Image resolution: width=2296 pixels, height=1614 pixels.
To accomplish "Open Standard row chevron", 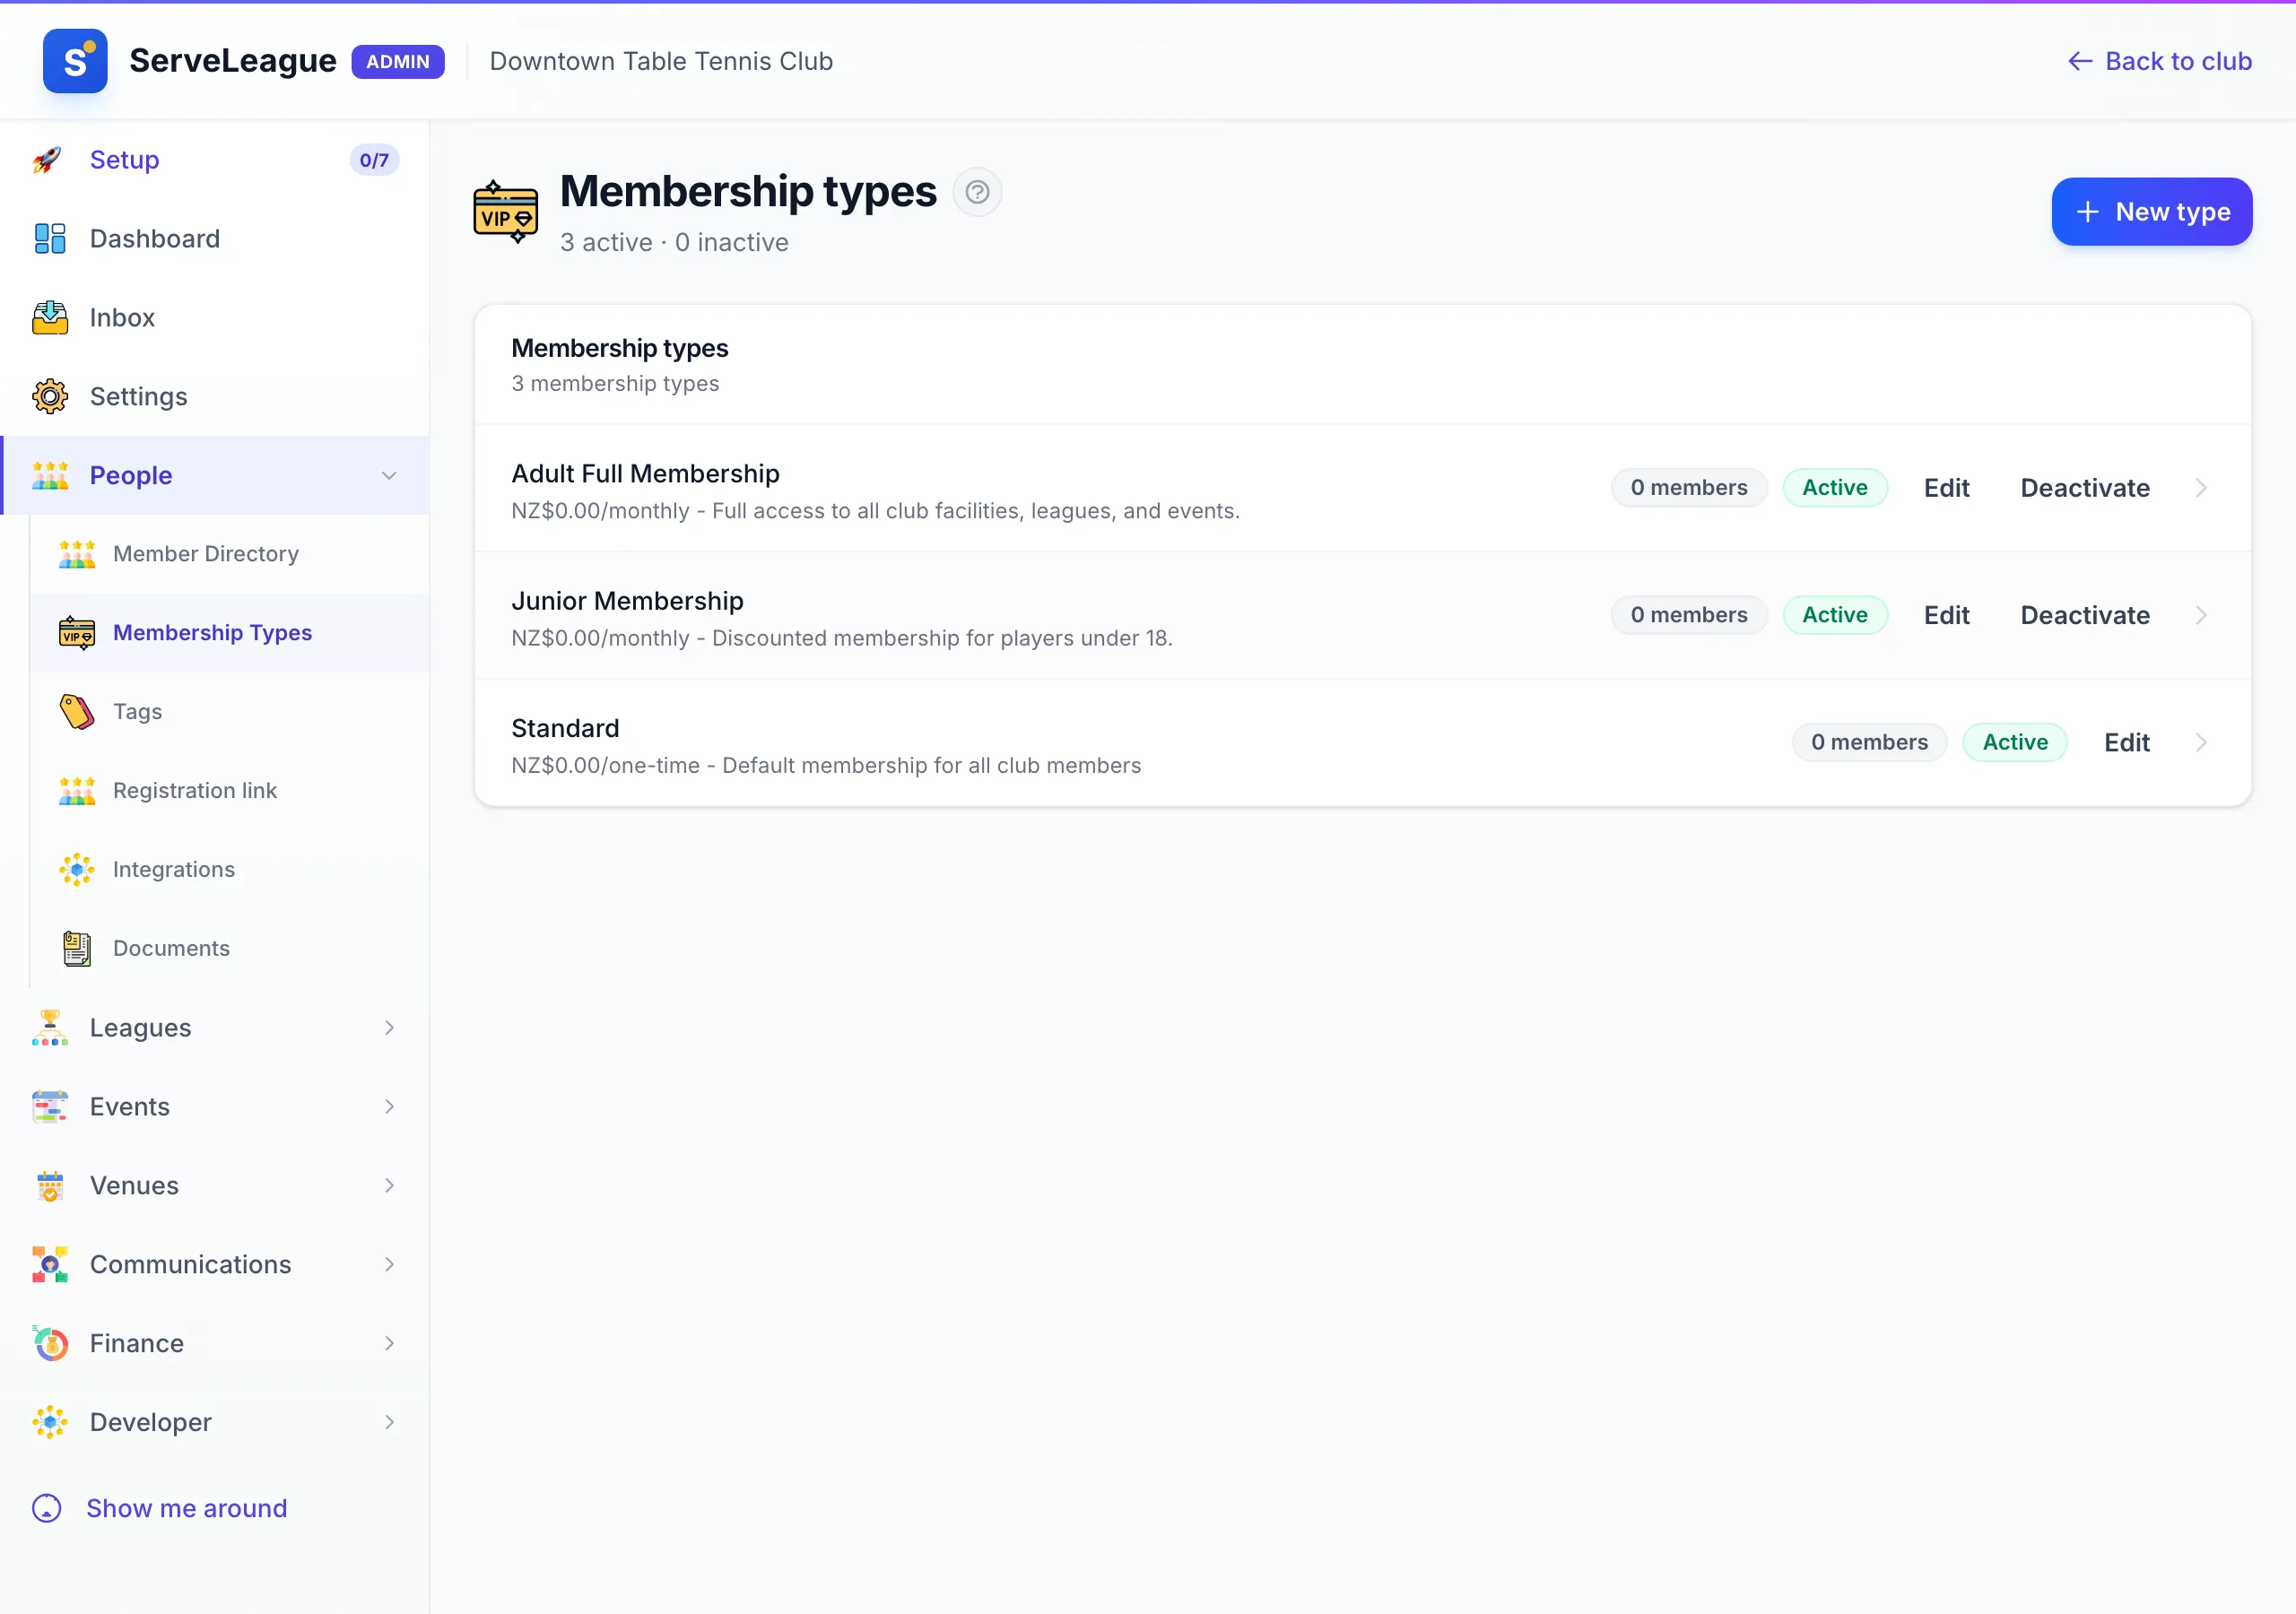I will pos(2201,743).
